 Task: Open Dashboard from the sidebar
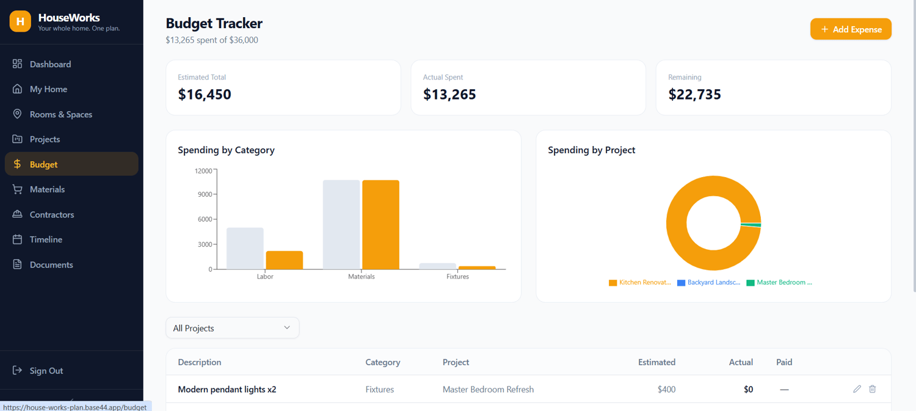[x=71, y=64]
